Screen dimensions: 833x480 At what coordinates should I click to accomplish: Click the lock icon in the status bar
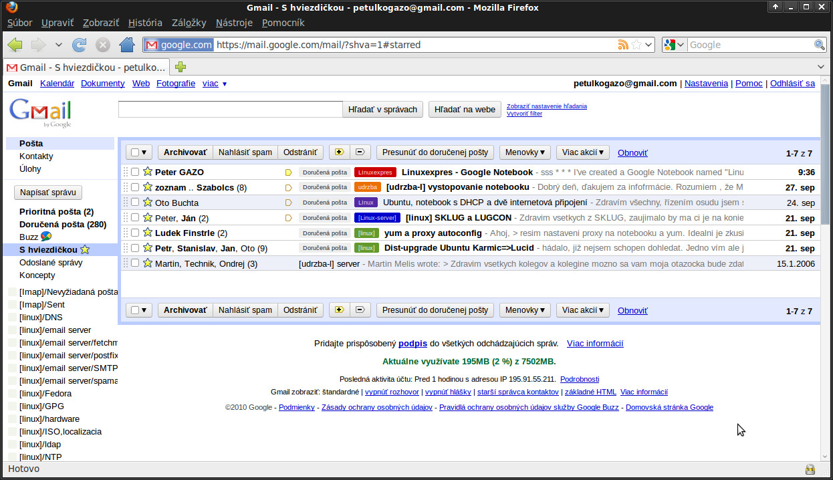(x=810, y=469)
